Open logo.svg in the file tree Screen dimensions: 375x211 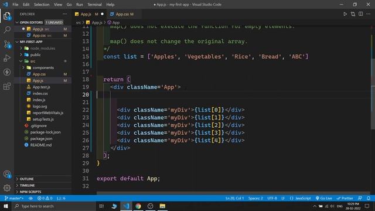tap(40, 107)
